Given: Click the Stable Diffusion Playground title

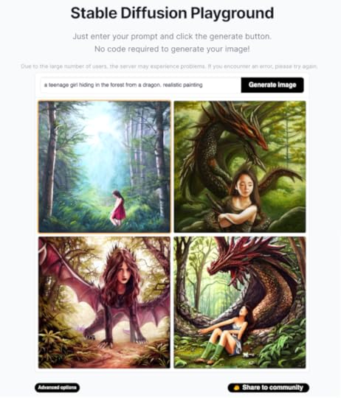Looking at the screenshot, I should pos(172,13).
